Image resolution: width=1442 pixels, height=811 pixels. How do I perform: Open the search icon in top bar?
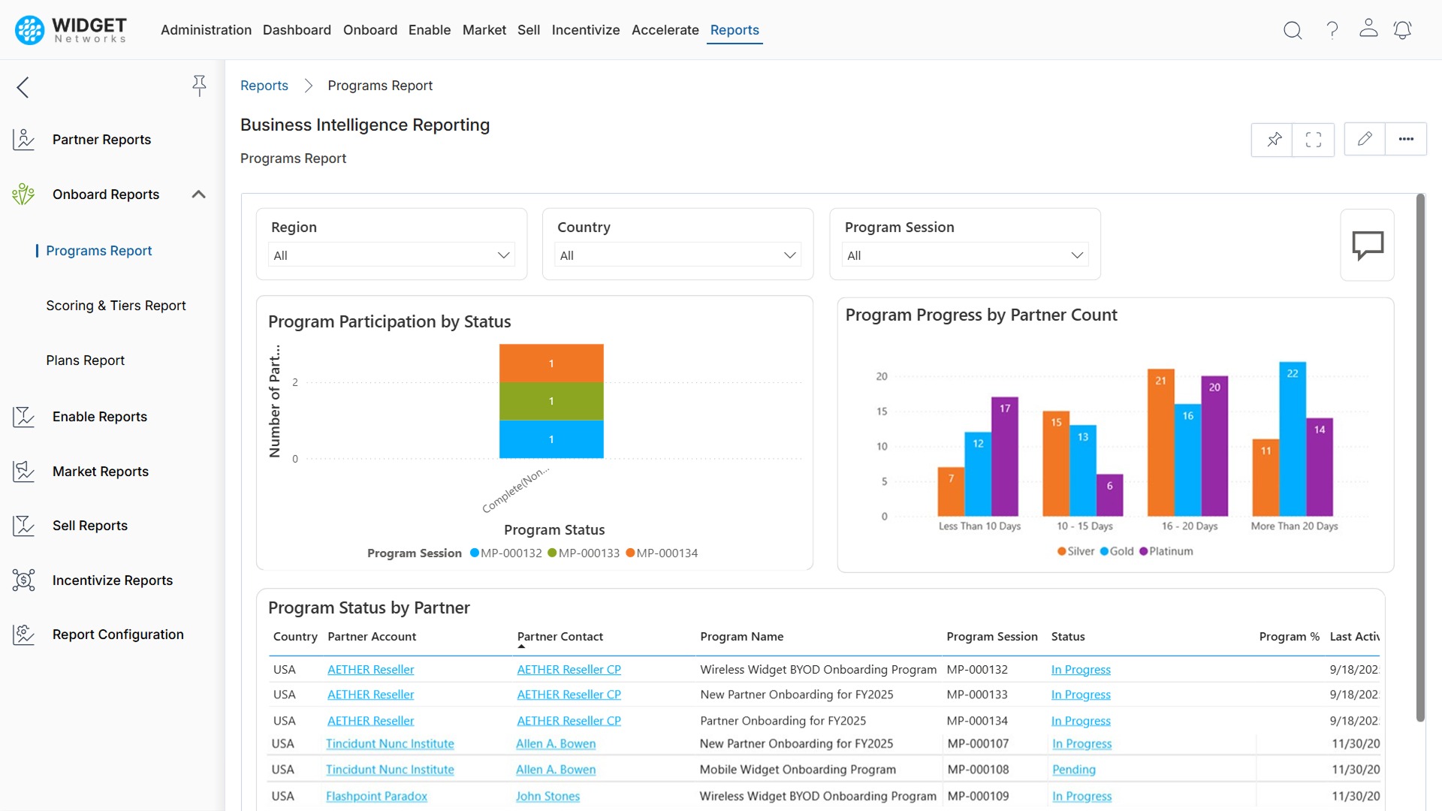click(1293, 30)
